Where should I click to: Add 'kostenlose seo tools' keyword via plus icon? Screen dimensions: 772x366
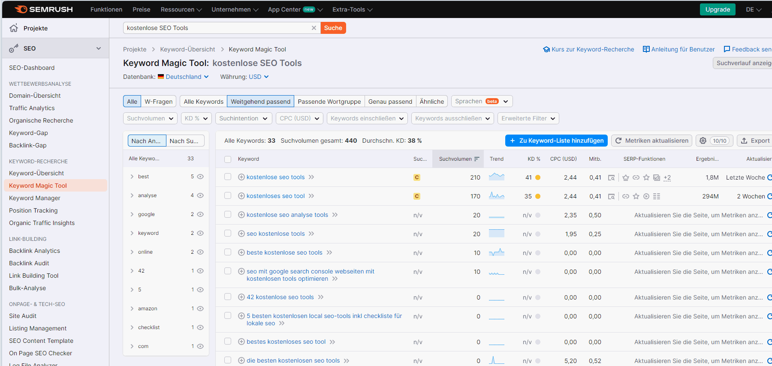(241, 177)
